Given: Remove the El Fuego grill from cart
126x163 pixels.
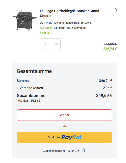Looking at the screenshot, I should pyautogui.click(x=115, y=10).
